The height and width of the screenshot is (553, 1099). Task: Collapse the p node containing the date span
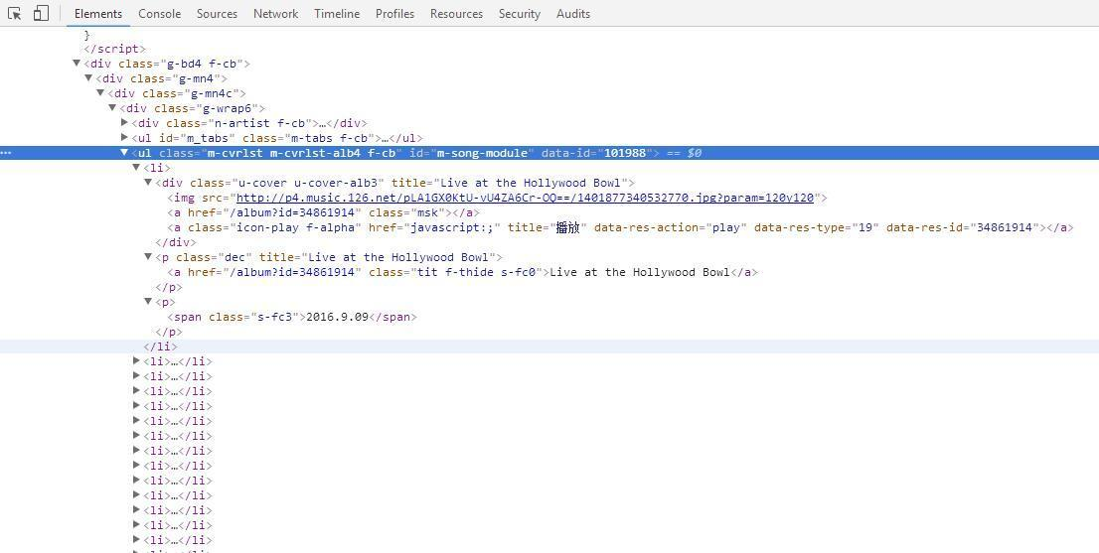click(148, 302)
